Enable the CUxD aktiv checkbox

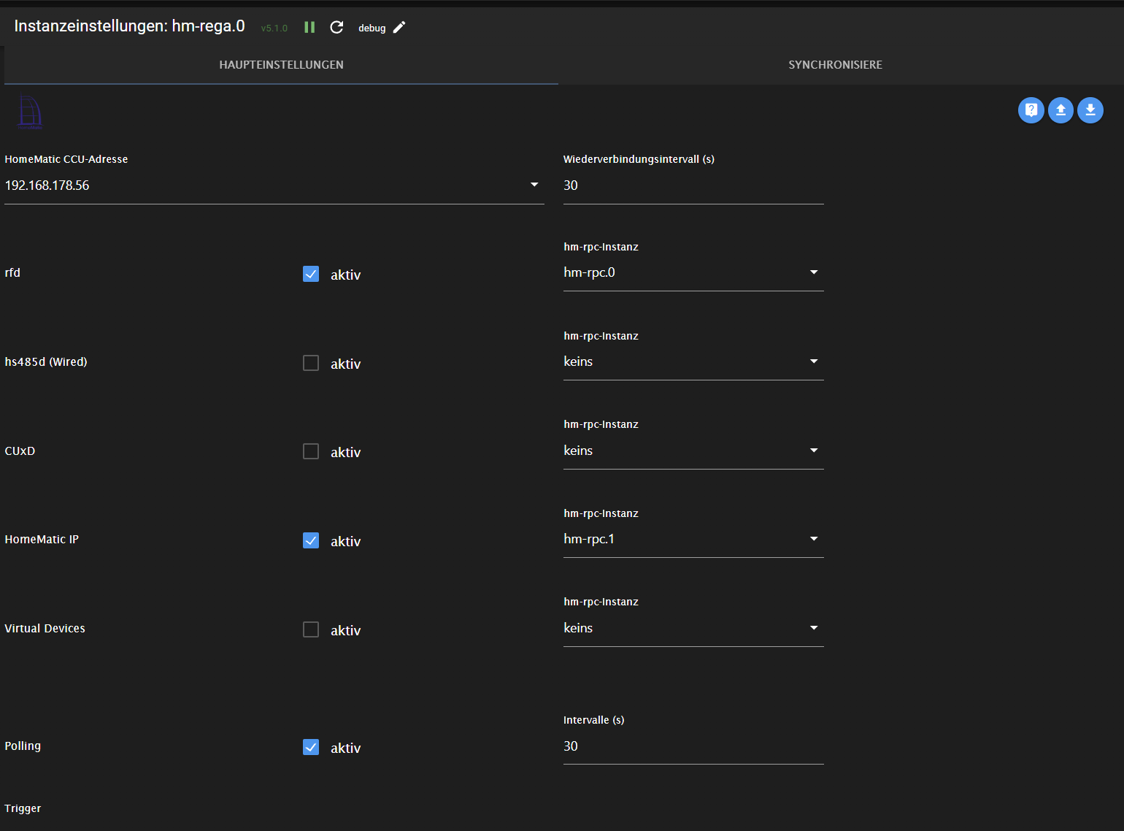(311, 451)
